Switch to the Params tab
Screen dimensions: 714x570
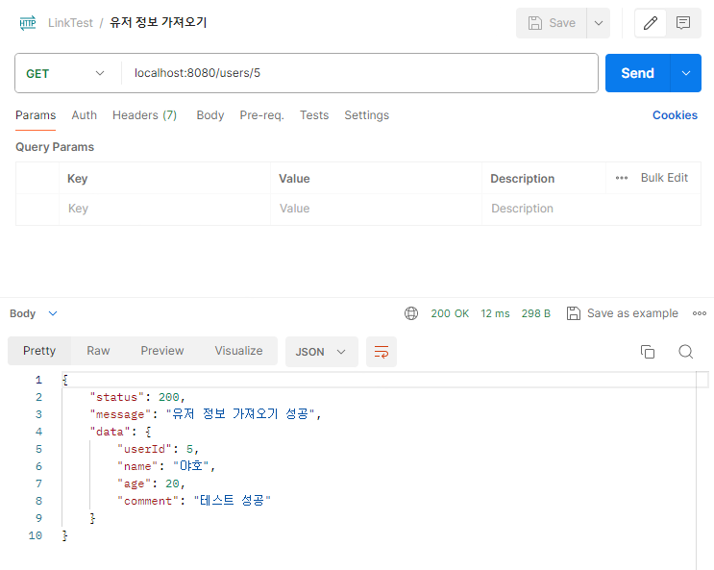coord(36,115)
